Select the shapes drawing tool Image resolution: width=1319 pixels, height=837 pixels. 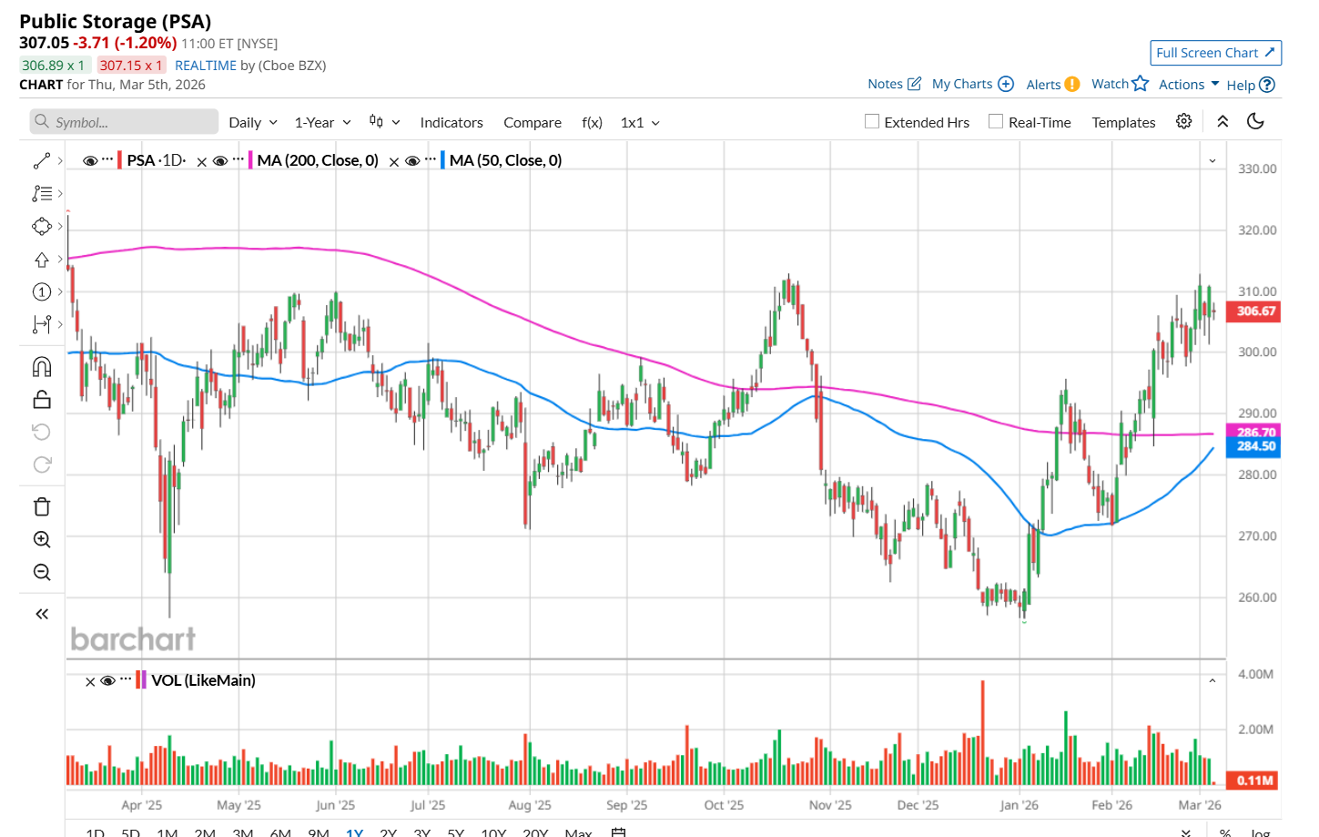42,227
